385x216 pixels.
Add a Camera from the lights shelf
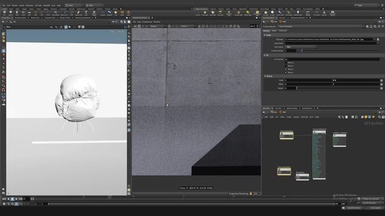tap(198, 13)
